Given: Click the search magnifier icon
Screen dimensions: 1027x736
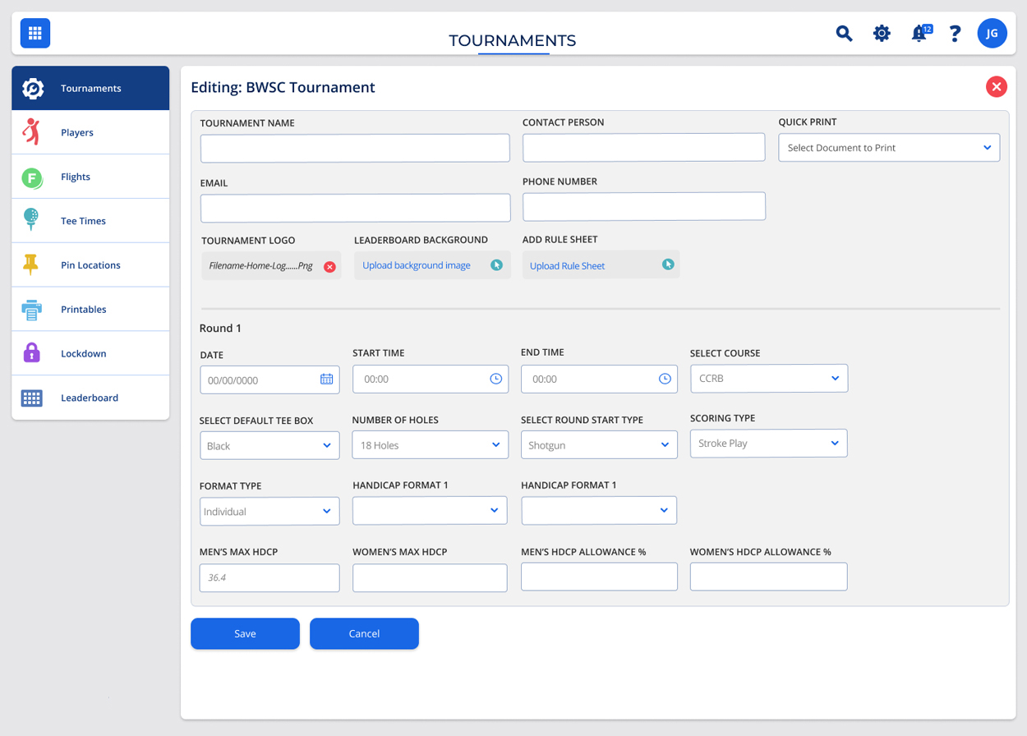Looking at the screenshot, I should tap(844, 34).
